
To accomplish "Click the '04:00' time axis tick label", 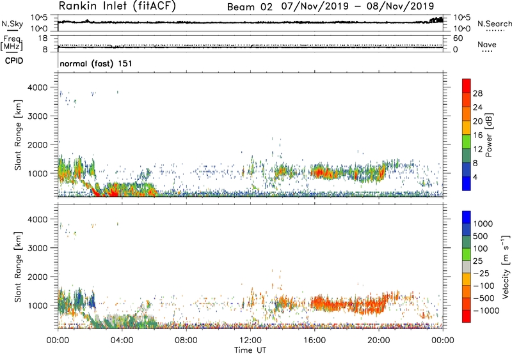I will pos(122,341).
